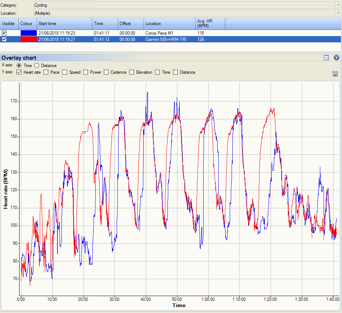The width and height of the screenshot is (342, 313).
Task: Click the panel layout icon in Overlay chart header
Action: [326, 58]
